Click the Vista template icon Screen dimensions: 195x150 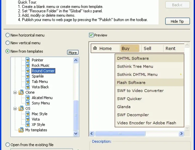(x=28, y=119)
